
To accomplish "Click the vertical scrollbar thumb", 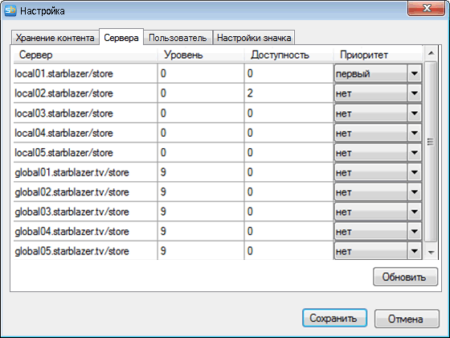I will (431, 152).
